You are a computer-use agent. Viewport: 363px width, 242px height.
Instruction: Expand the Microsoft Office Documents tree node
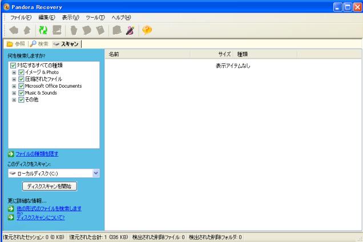[x=14, y=86]
